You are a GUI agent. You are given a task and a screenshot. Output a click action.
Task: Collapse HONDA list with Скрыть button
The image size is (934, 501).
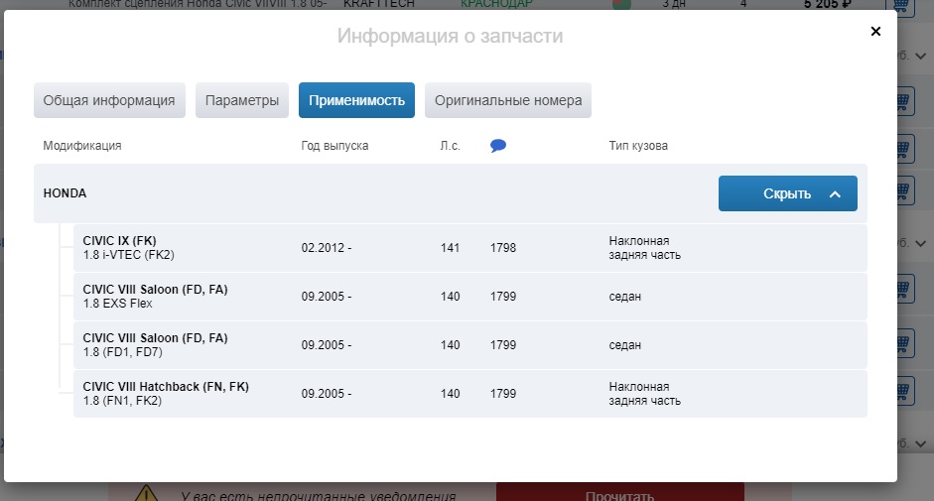[787, 193]
